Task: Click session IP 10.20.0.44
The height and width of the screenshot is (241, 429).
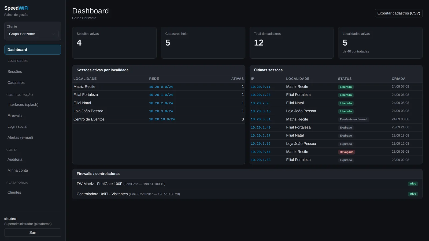Action: point(261,152)
